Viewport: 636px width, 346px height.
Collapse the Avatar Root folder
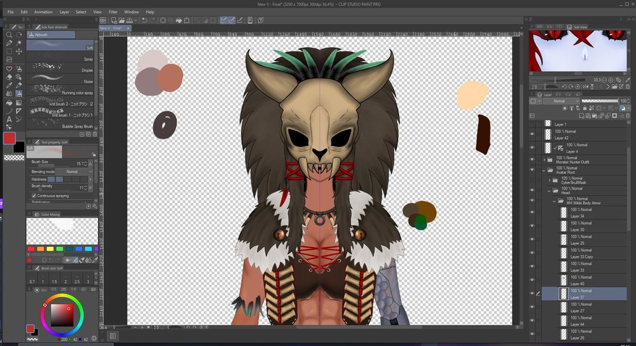[544, 170]
